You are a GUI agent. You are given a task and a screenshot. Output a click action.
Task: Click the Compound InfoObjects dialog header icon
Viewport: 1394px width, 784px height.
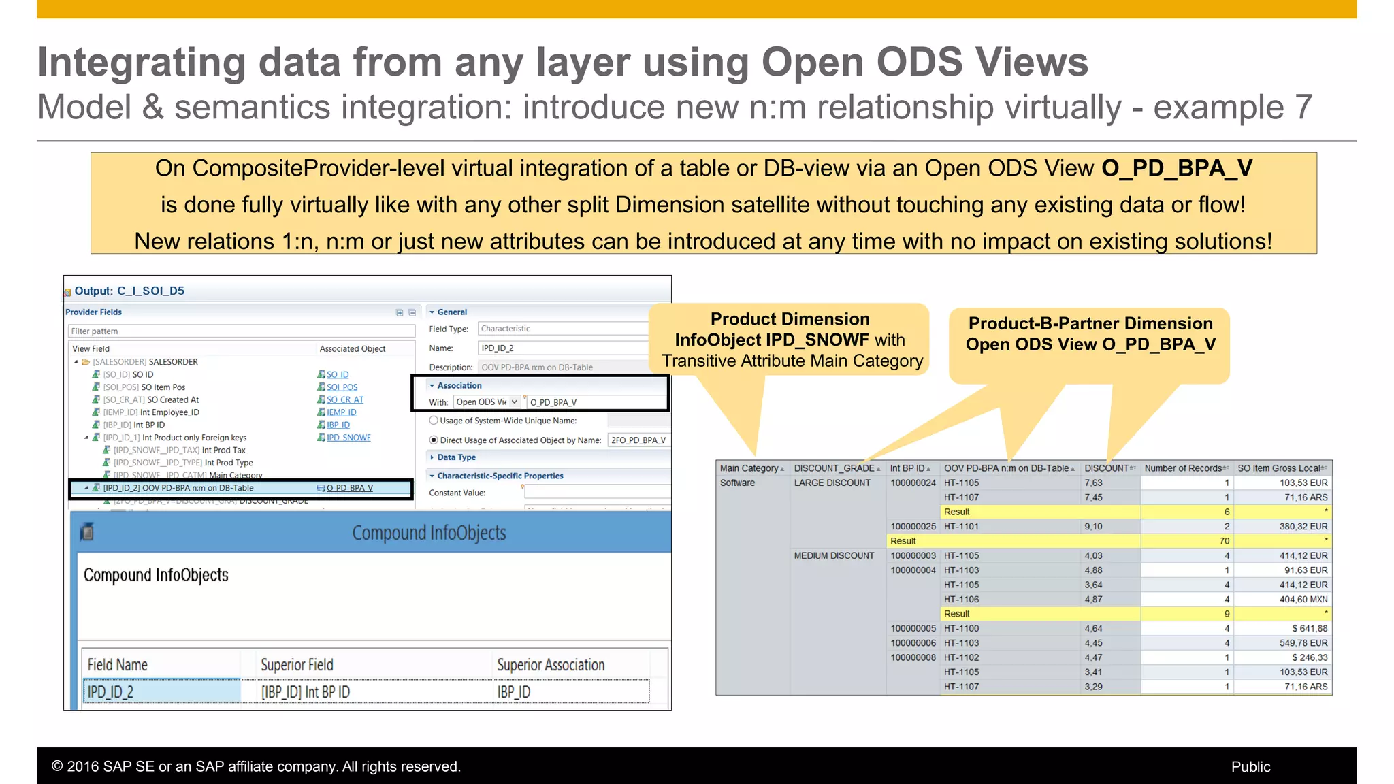(x=86, y=532)
